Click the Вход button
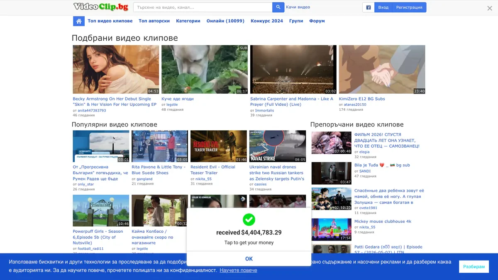 [383, 7]
